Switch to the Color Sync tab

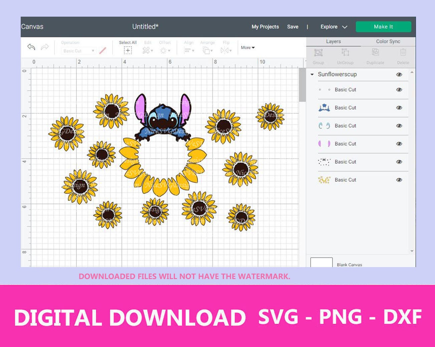coord(388,41)
